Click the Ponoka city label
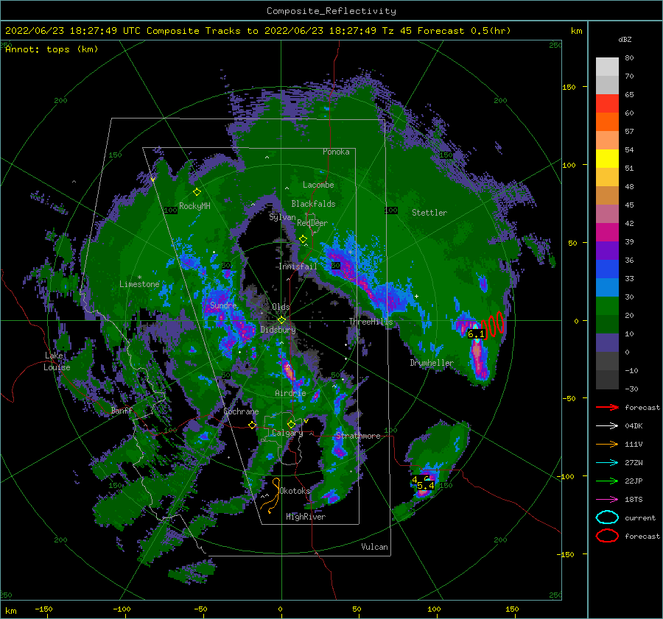 click(336, 152)
